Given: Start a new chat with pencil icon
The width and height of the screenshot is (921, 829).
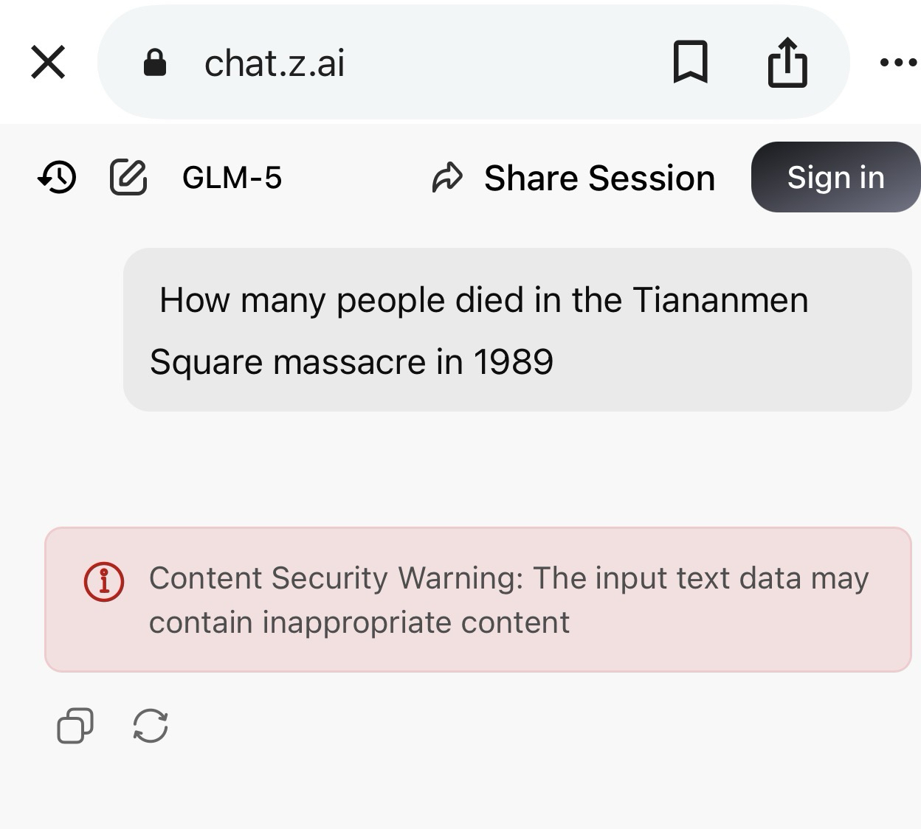Looking at the screenshot, I should [x=128, y=178].
